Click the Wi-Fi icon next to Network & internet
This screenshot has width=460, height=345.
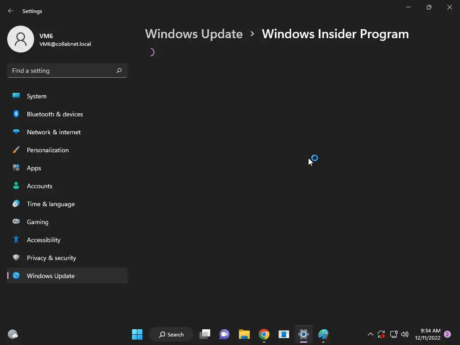coord(16,132)
